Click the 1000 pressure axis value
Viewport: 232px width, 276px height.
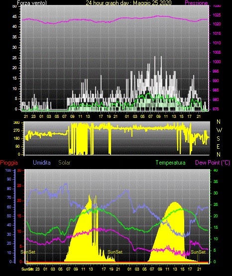pyautogui.click(x=217, y=62)
